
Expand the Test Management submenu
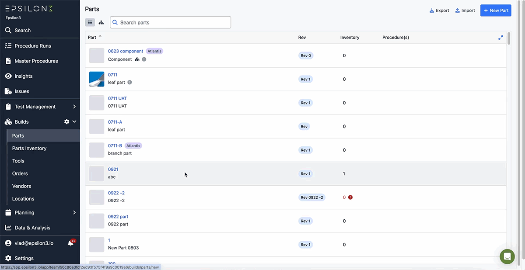click(74, 107)
